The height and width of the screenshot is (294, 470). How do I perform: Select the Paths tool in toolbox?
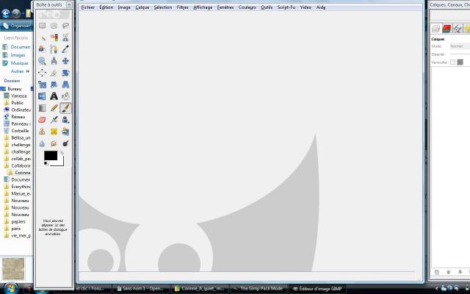click(54, 49)
